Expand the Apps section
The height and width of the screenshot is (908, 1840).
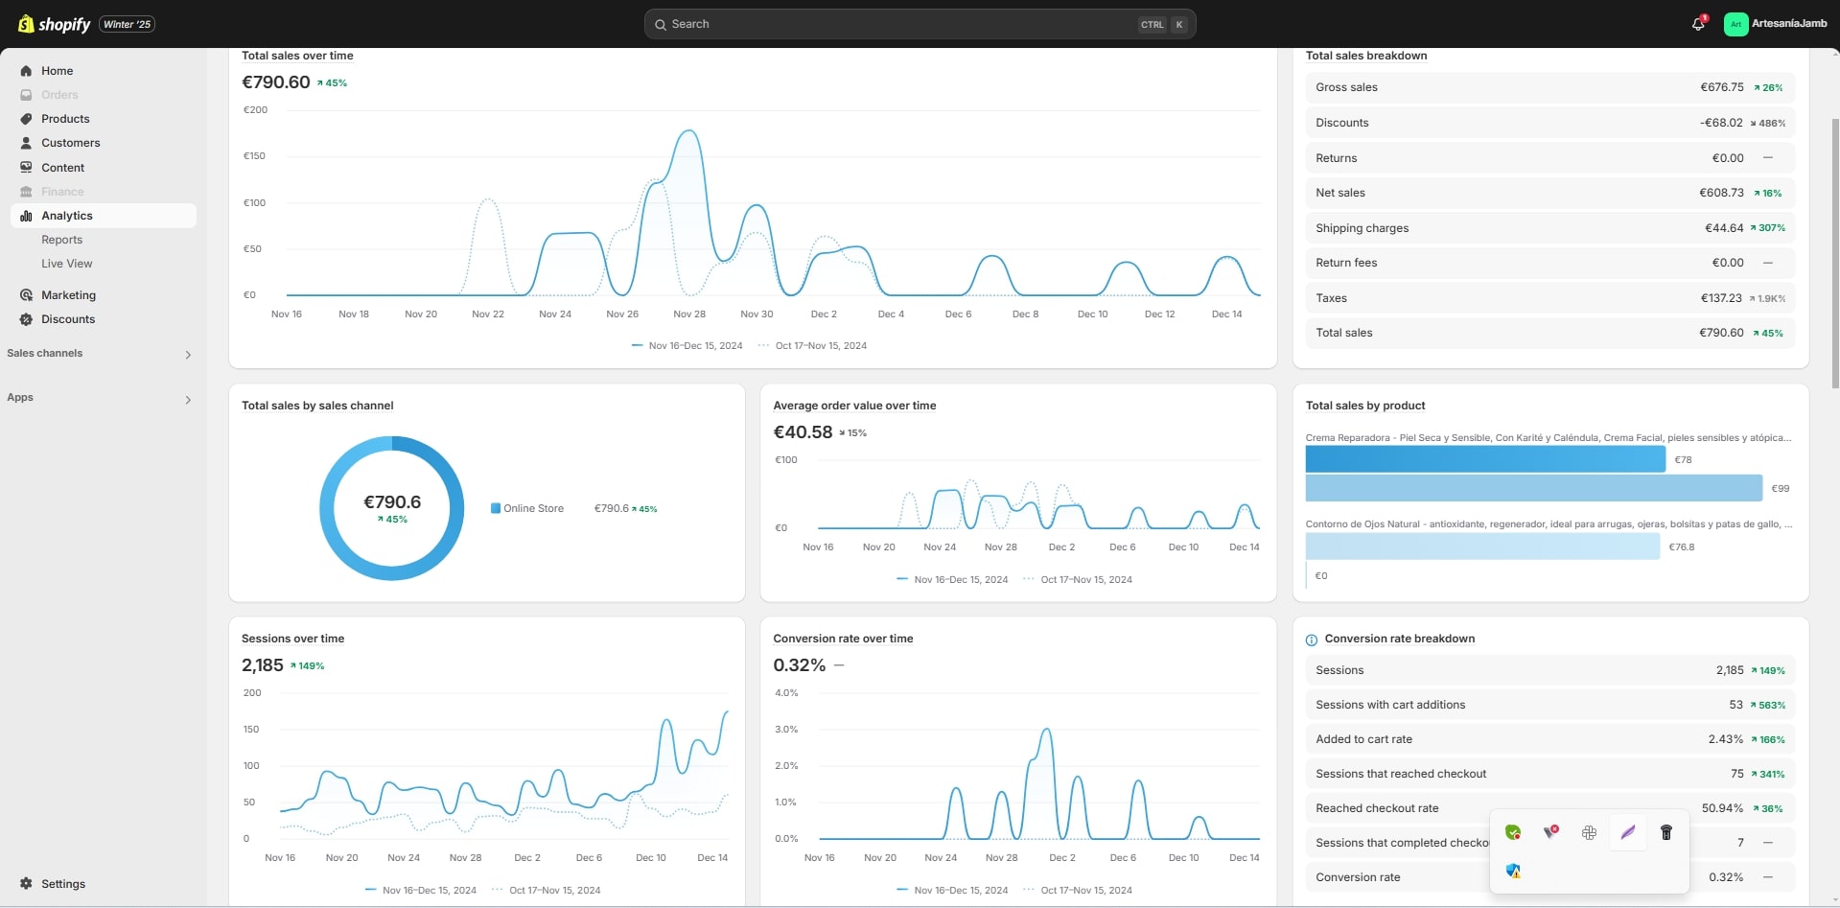pyautogui.click(x=188, y=399)
